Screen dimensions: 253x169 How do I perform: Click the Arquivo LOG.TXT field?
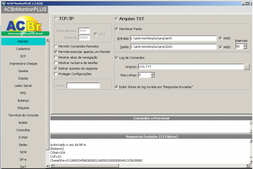pos(191,67)
